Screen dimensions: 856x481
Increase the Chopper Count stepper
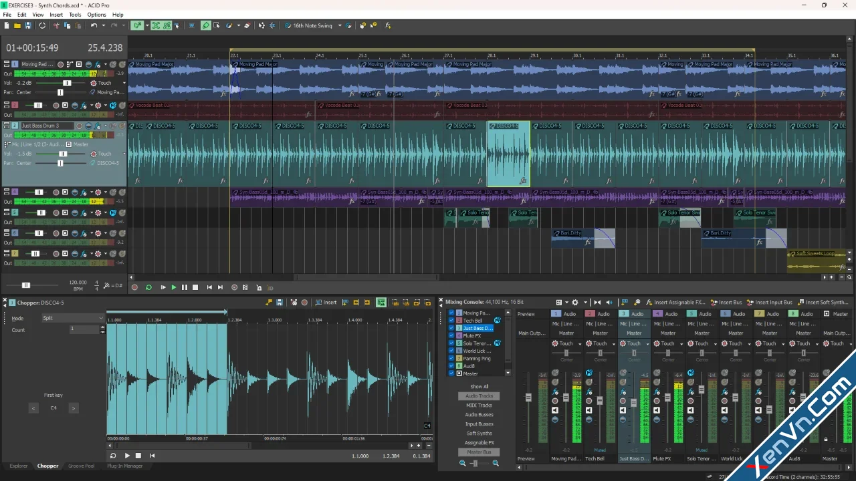[102, 327]
